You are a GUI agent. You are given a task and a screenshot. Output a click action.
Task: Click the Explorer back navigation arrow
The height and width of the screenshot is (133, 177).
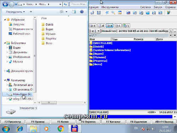5,4
